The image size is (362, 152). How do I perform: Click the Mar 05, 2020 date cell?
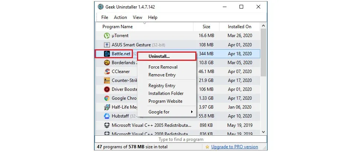pos(240,63)
